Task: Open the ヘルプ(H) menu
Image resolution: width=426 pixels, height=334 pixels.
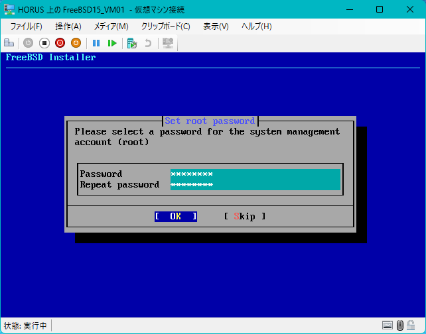Action: pos(257,27)
